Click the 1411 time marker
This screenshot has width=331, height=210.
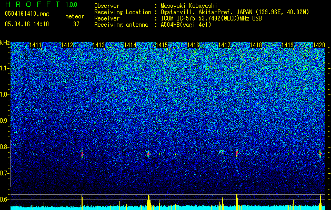point(35,45)
